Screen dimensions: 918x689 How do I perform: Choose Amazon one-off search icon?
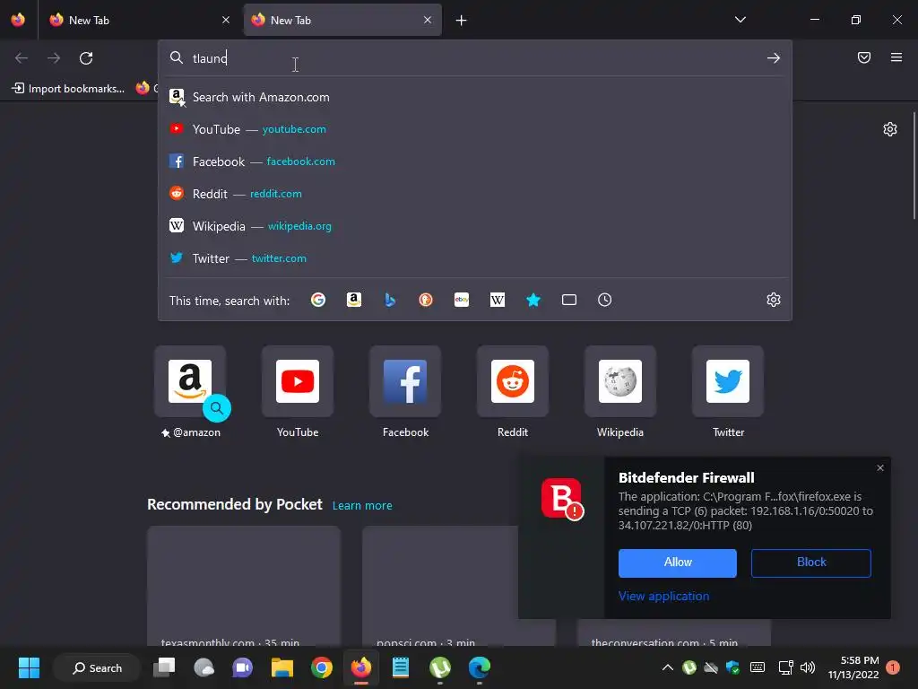[x=353, y=300]
